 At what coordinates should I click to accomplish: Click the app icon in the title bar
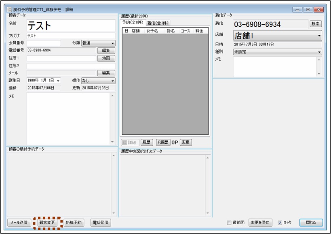(9, 9)
